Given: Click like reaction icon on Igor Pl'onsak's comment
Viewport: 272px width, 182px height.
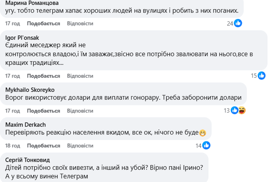Looking at the screenshot, I should tap(261, 76).
